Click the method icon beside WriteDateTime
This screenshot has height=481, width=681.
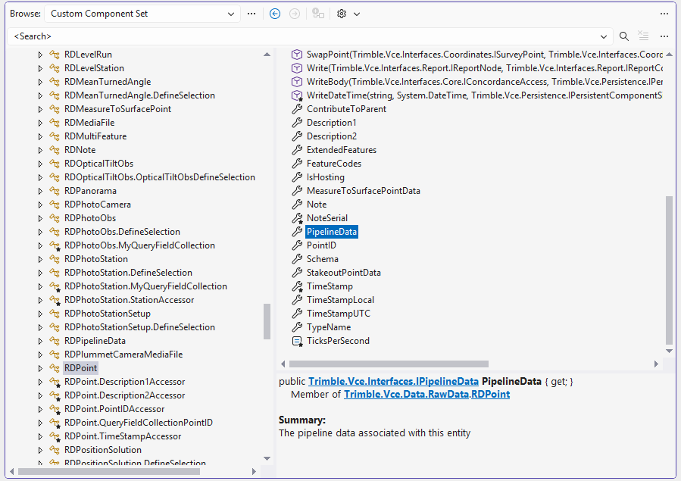(297, 95)
